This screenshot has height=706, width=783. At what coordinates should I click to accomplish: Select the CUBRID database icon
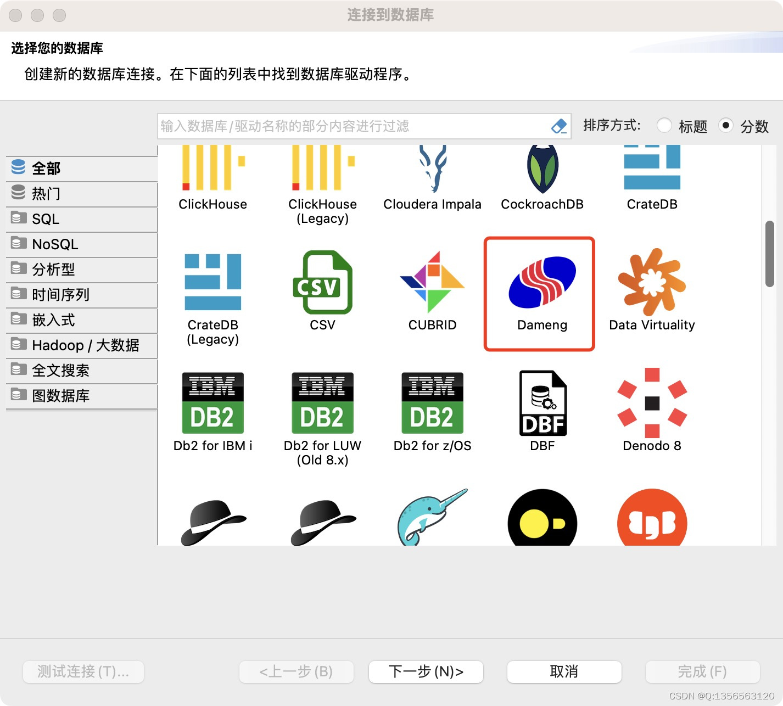click(432, 284)
